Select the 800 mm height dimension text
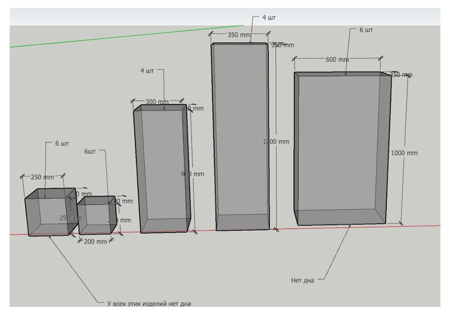Viewport: 449px width, 316px height. (x=193, y=174)
